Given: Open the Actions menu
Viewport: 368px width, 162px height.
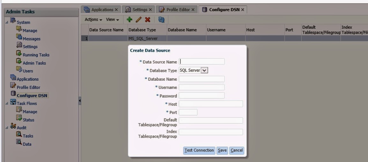Looking at the screenshot, I should (x=93, y=19).
